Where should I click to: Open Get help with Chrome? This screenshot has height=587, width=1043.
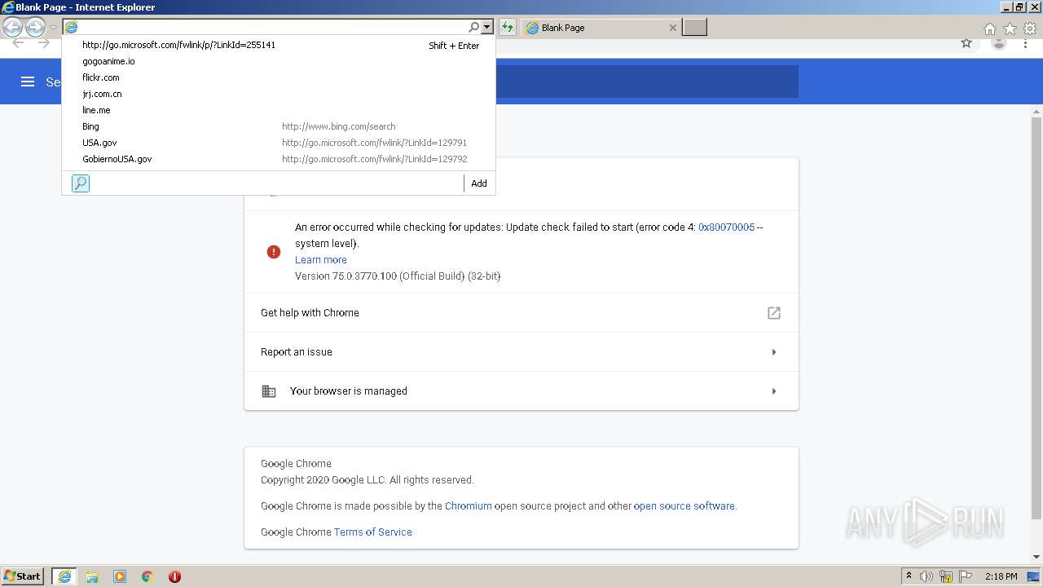pos(521,312)
